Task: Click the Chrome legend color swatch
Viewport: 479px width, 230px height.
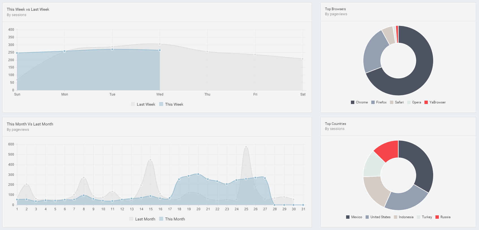Action: (353, 102)
